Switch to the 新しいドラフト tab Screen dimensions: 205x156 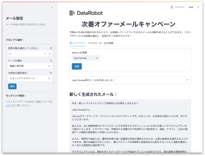point(78,43)
